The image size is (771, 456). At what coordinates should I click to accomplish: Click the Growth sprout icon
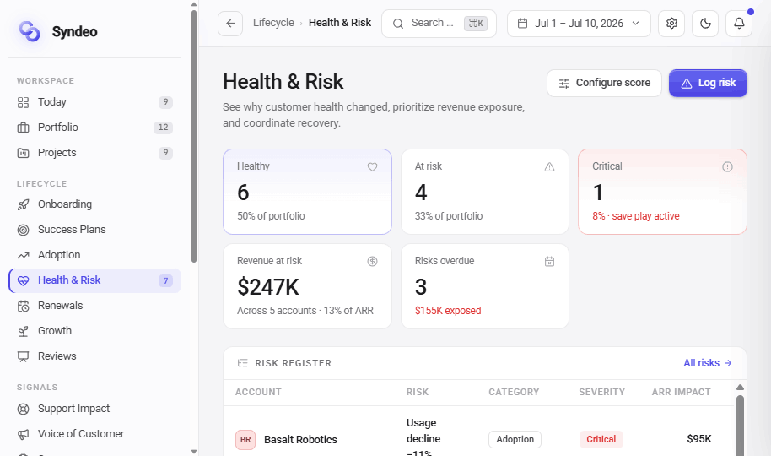23,331
